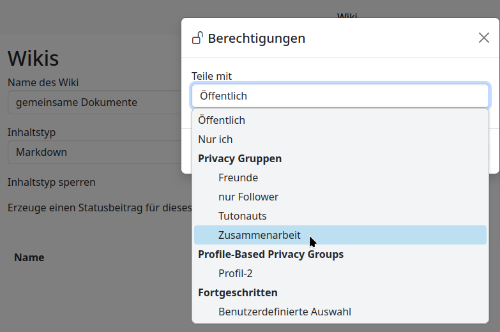
Task: Click the Fortgeschritten group header
Action: click(x=238, y=292)
